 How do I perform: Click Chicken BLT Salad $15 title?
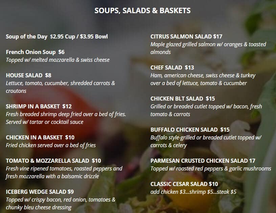tap(183, 99)
